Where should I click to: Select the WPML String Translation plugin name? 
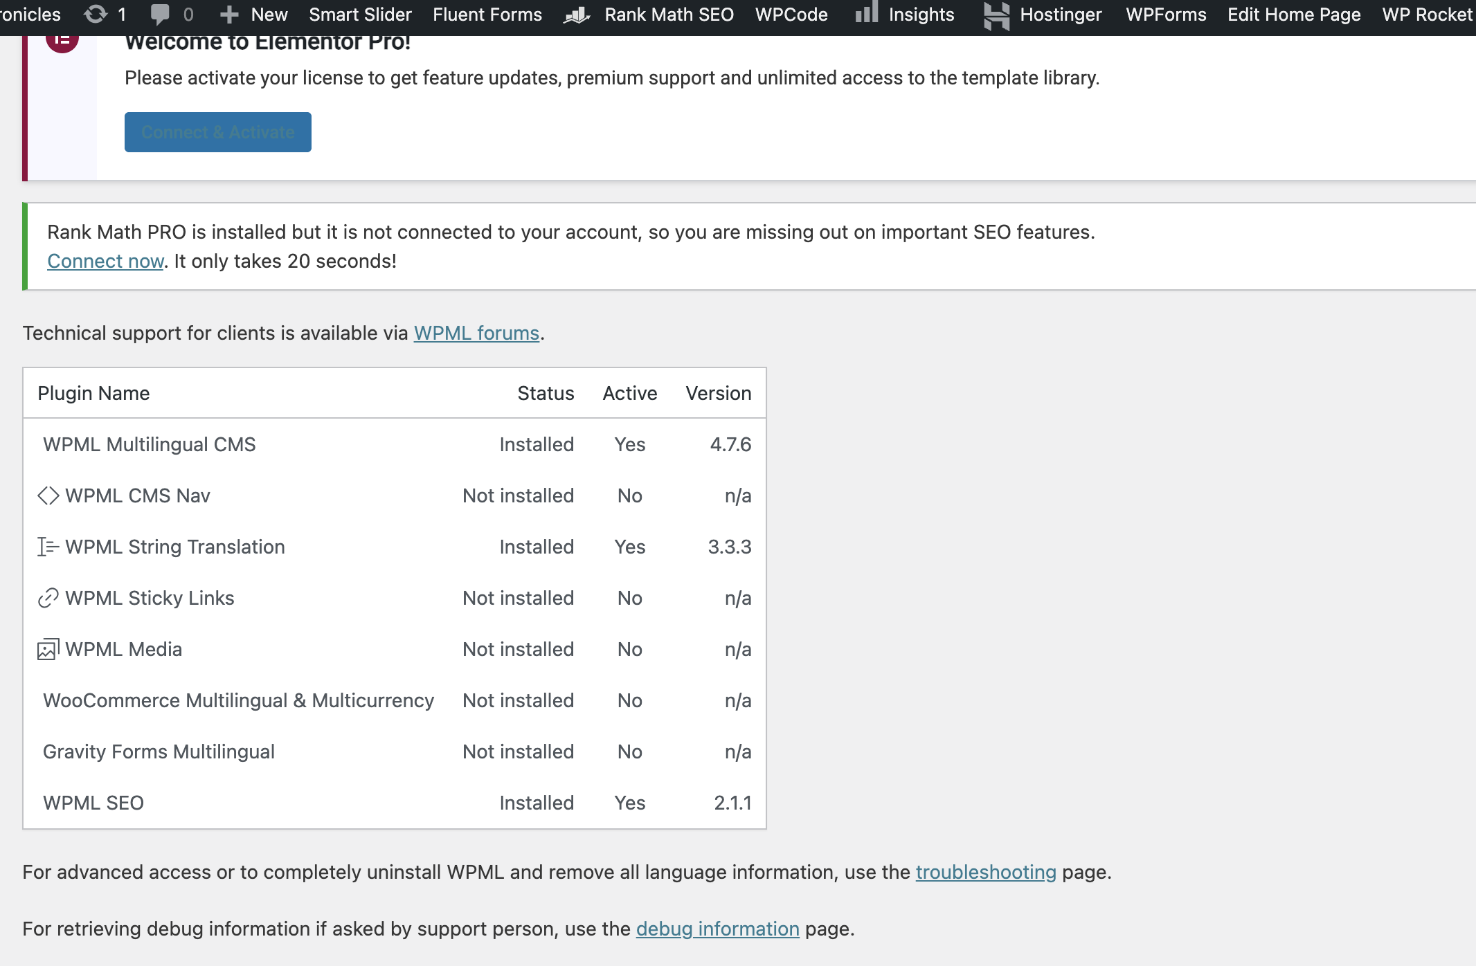click(x=175, y=547)
